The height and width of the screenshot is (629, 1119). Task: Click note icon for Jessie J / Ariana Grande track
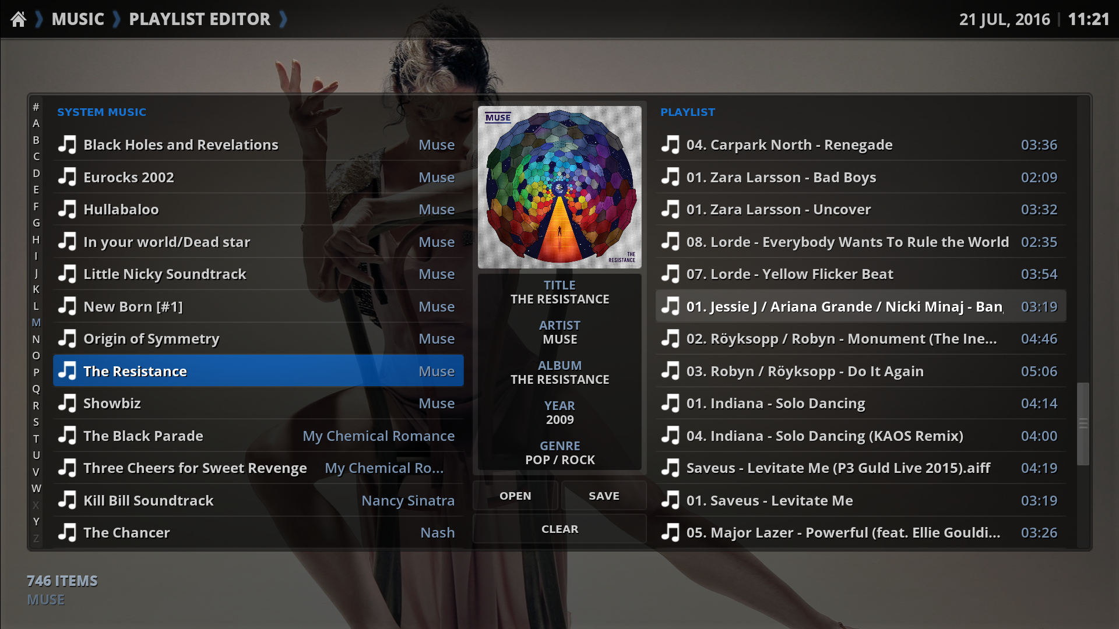coord(670,306)
